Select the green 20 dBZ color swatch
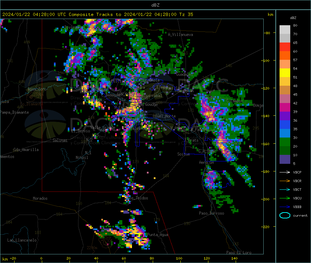The image size is (311, 263). point(285,142)
